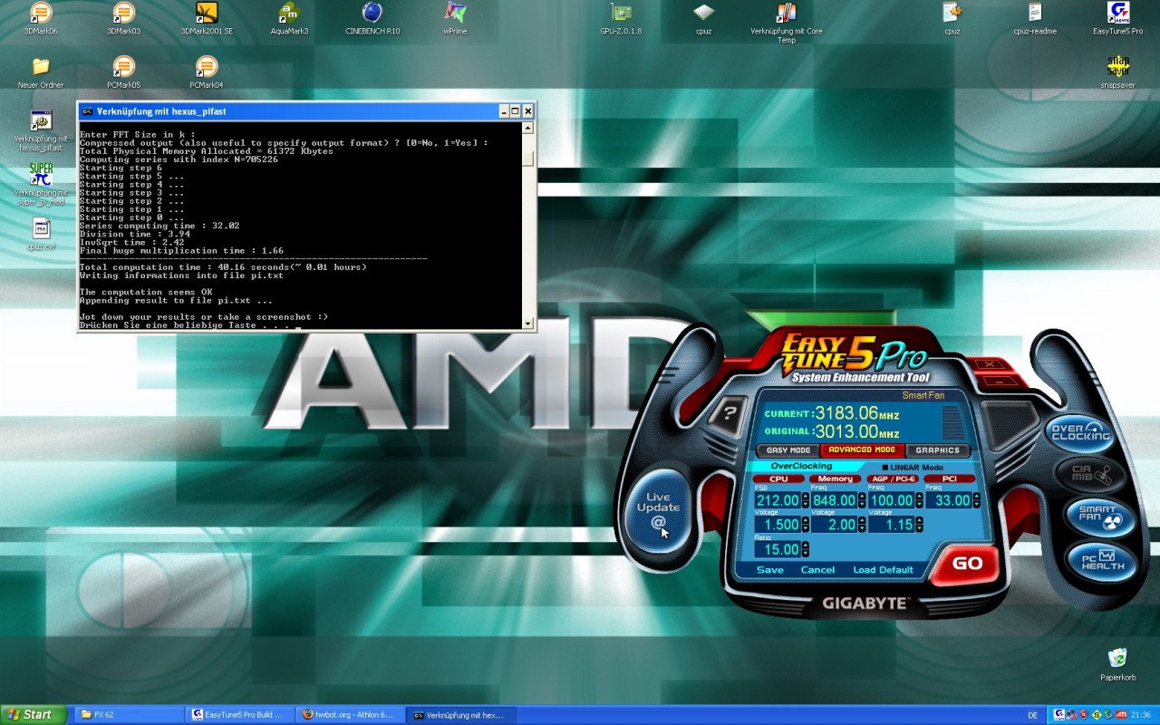Screen dimensions: 1160x725
Task: Click the console window title bar icon
Action: (x=87, y=111)
